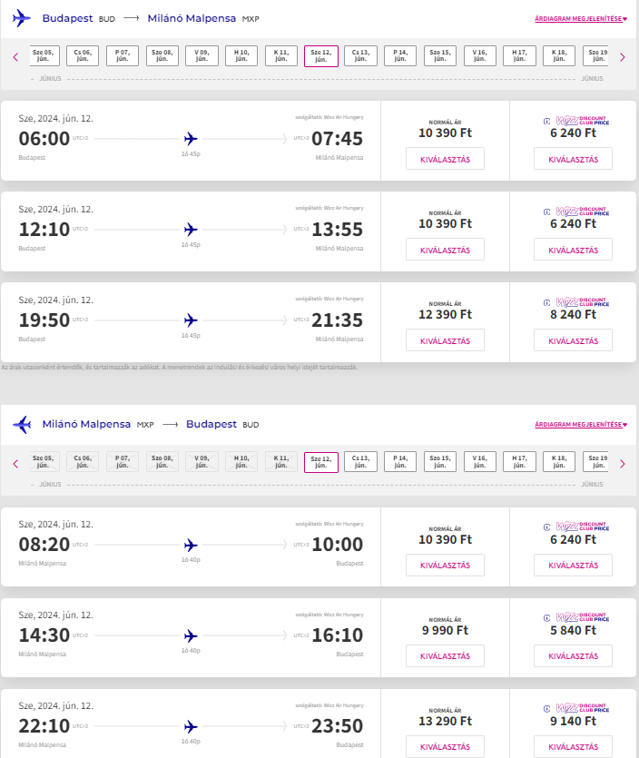Select return date H 17, jún.
The height and width of the screenshot is (758, 639).
[519, 462]
